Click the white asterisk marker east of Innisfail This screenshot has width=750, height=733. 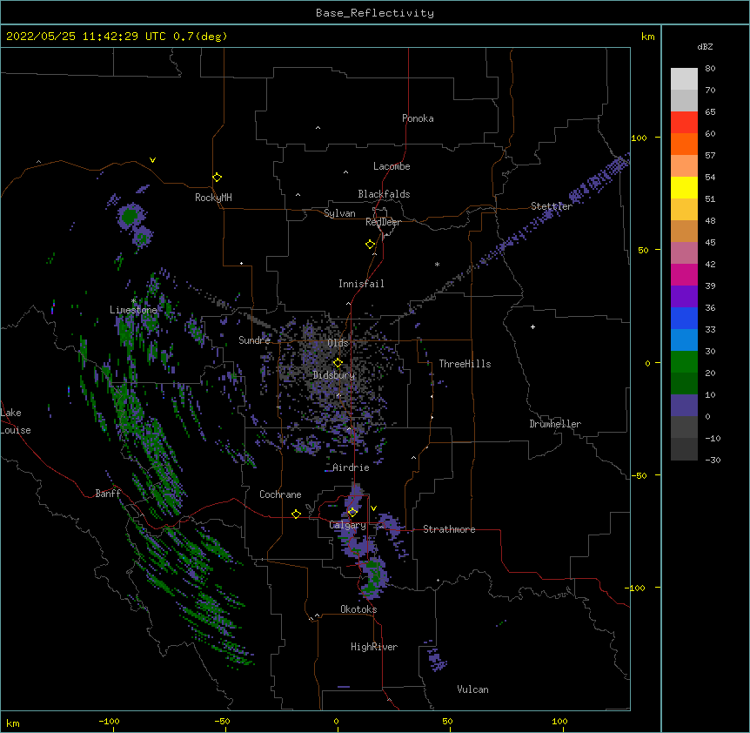(x=437, y=264)
